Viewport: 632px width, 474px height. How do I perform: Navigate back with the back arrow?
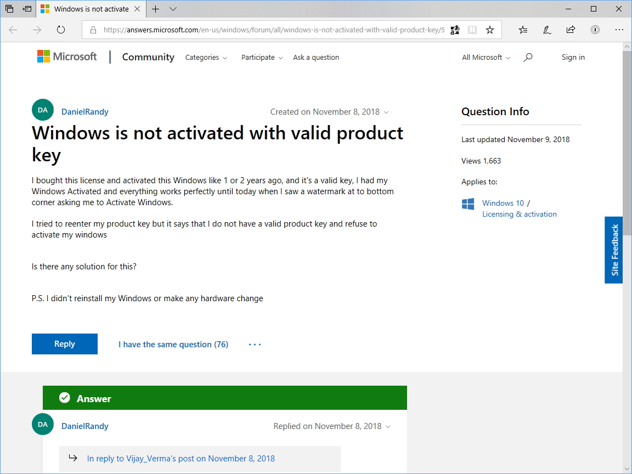click(13, 30)
